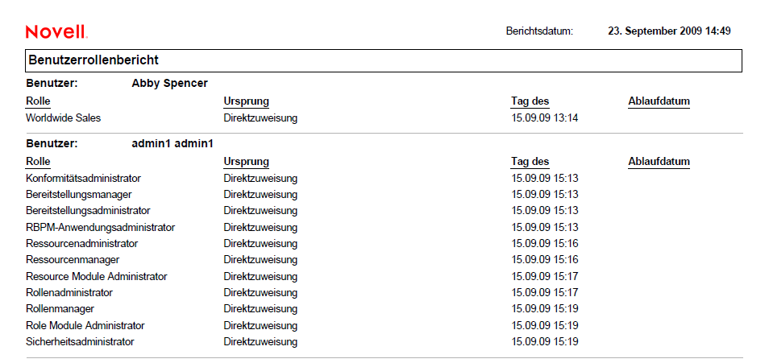The width and height of the screenshot is (769, 363).
Task: Click the Worldwide Sales date 15.09.09 13:14
Action: [x=545, y=118]
